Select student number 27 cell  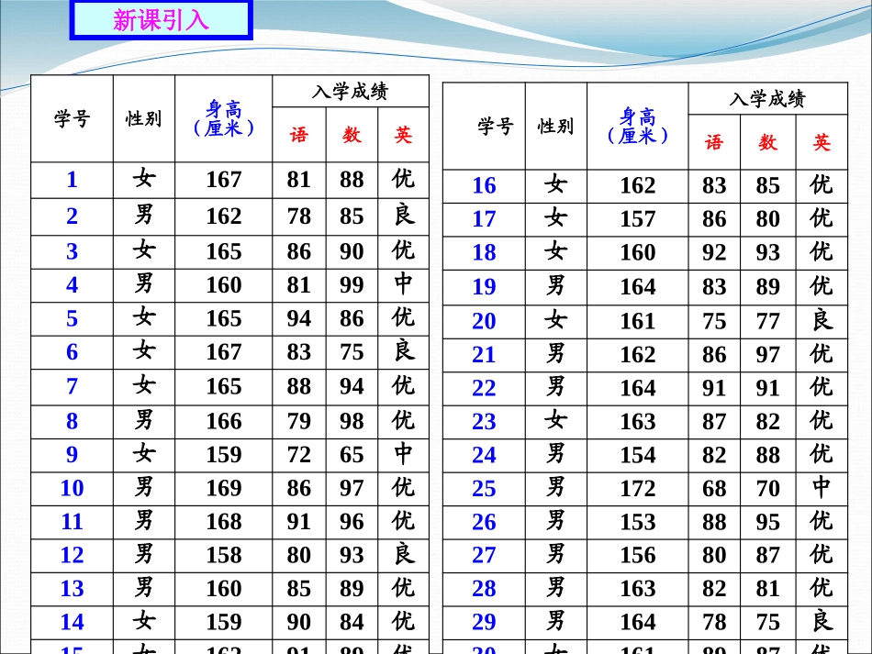(484, 555)
